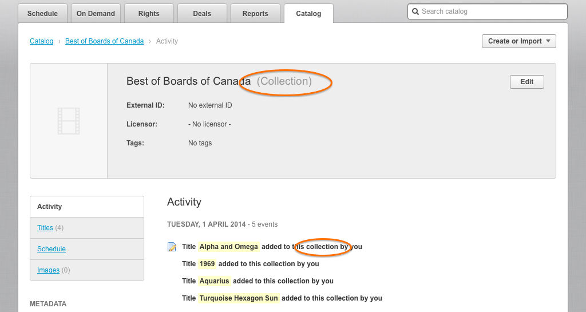Select Activity in the sidebar
Screen dimensions: 586x312
[x=50, y=207]
